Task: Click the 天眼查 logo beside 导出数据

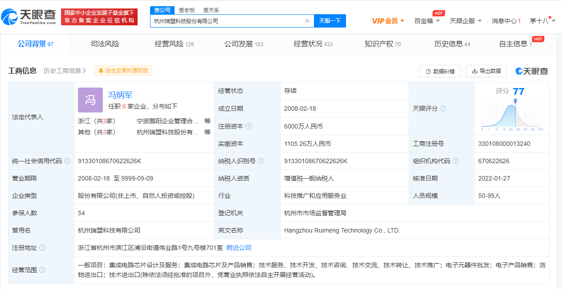Action: pyautogui.click(x=532, y=71)
